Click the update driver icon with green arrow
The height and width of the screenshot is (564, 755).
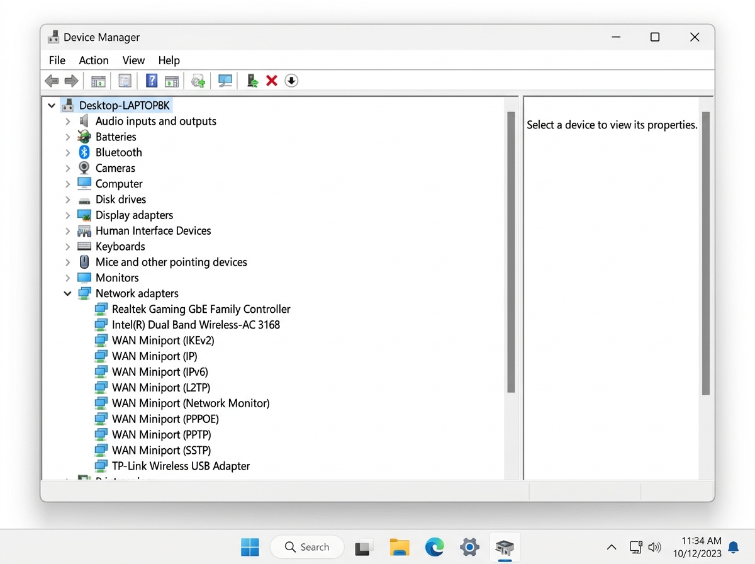pos(198,81)
